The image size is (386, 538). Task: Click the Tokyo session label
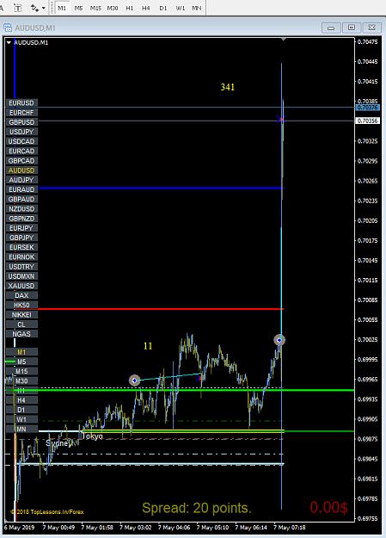coord(93,436)
